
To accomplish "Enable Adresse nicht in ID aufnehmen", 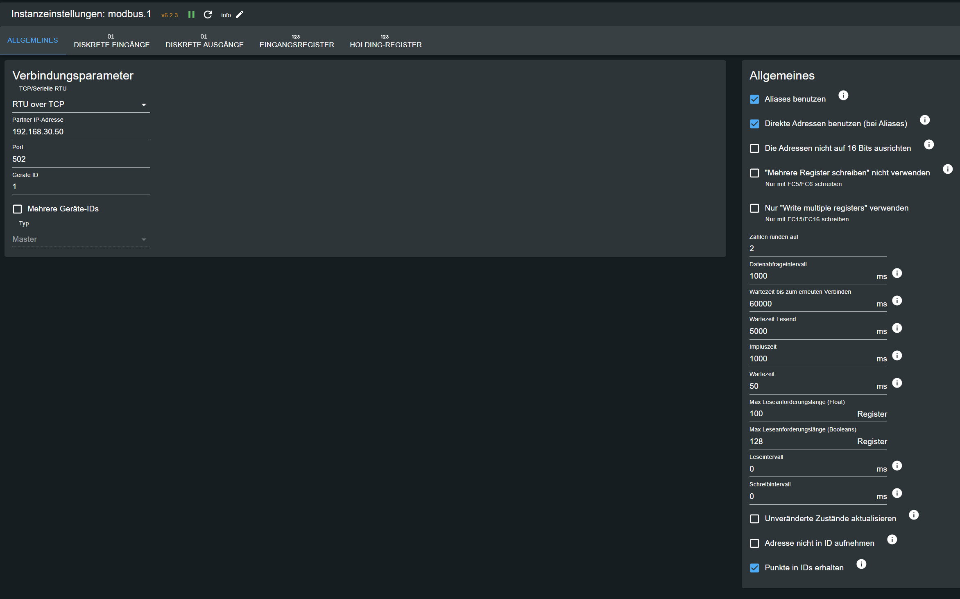I will (x=754, y=543).
